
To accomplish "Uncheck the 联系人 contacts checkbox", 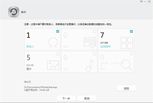I will [x=58, y=31].
